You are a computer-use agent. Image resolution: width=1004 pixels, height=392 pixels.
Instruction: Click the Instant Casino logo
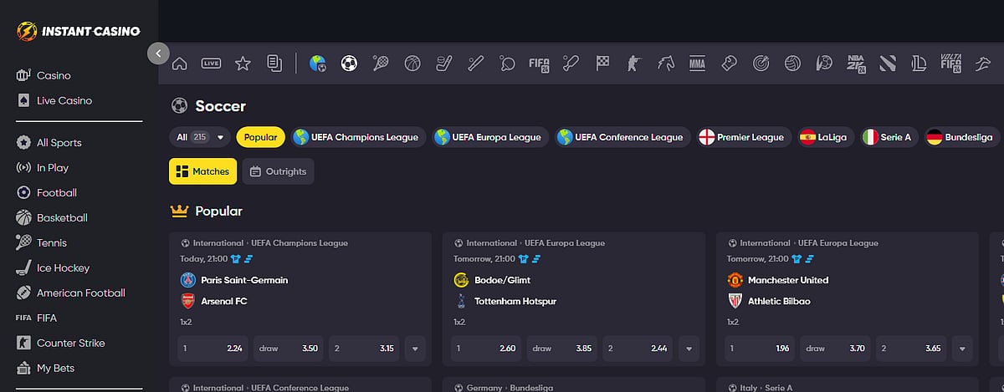79,32
